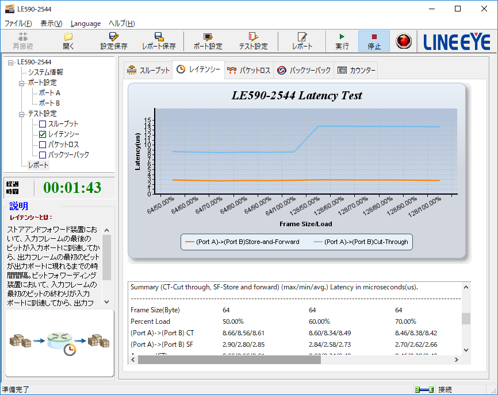The image size is (498, 395).
Task: Click the 8.66/8.56/8.61 CT value
Action: (243, 333)
